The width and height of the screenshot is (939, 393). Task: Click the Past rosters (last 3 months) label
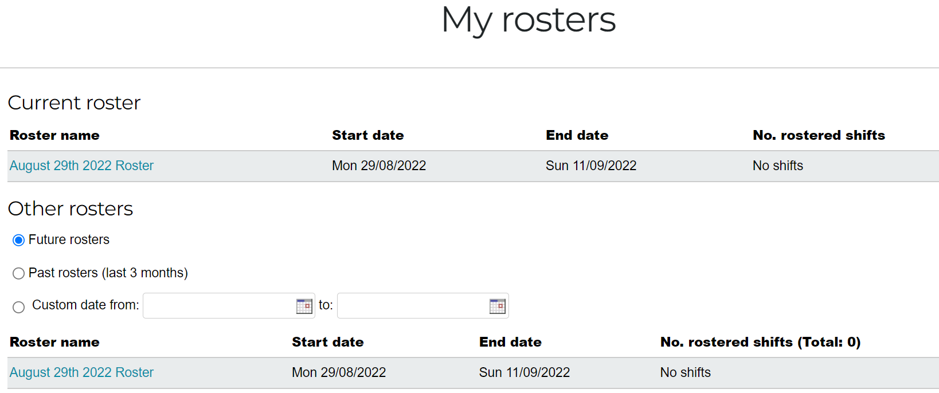point(108,273)
